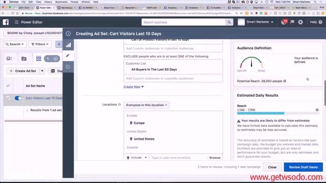Open the Create Ad Set arrow dropdown
326x183 pixels.
(x=42, y=71)
